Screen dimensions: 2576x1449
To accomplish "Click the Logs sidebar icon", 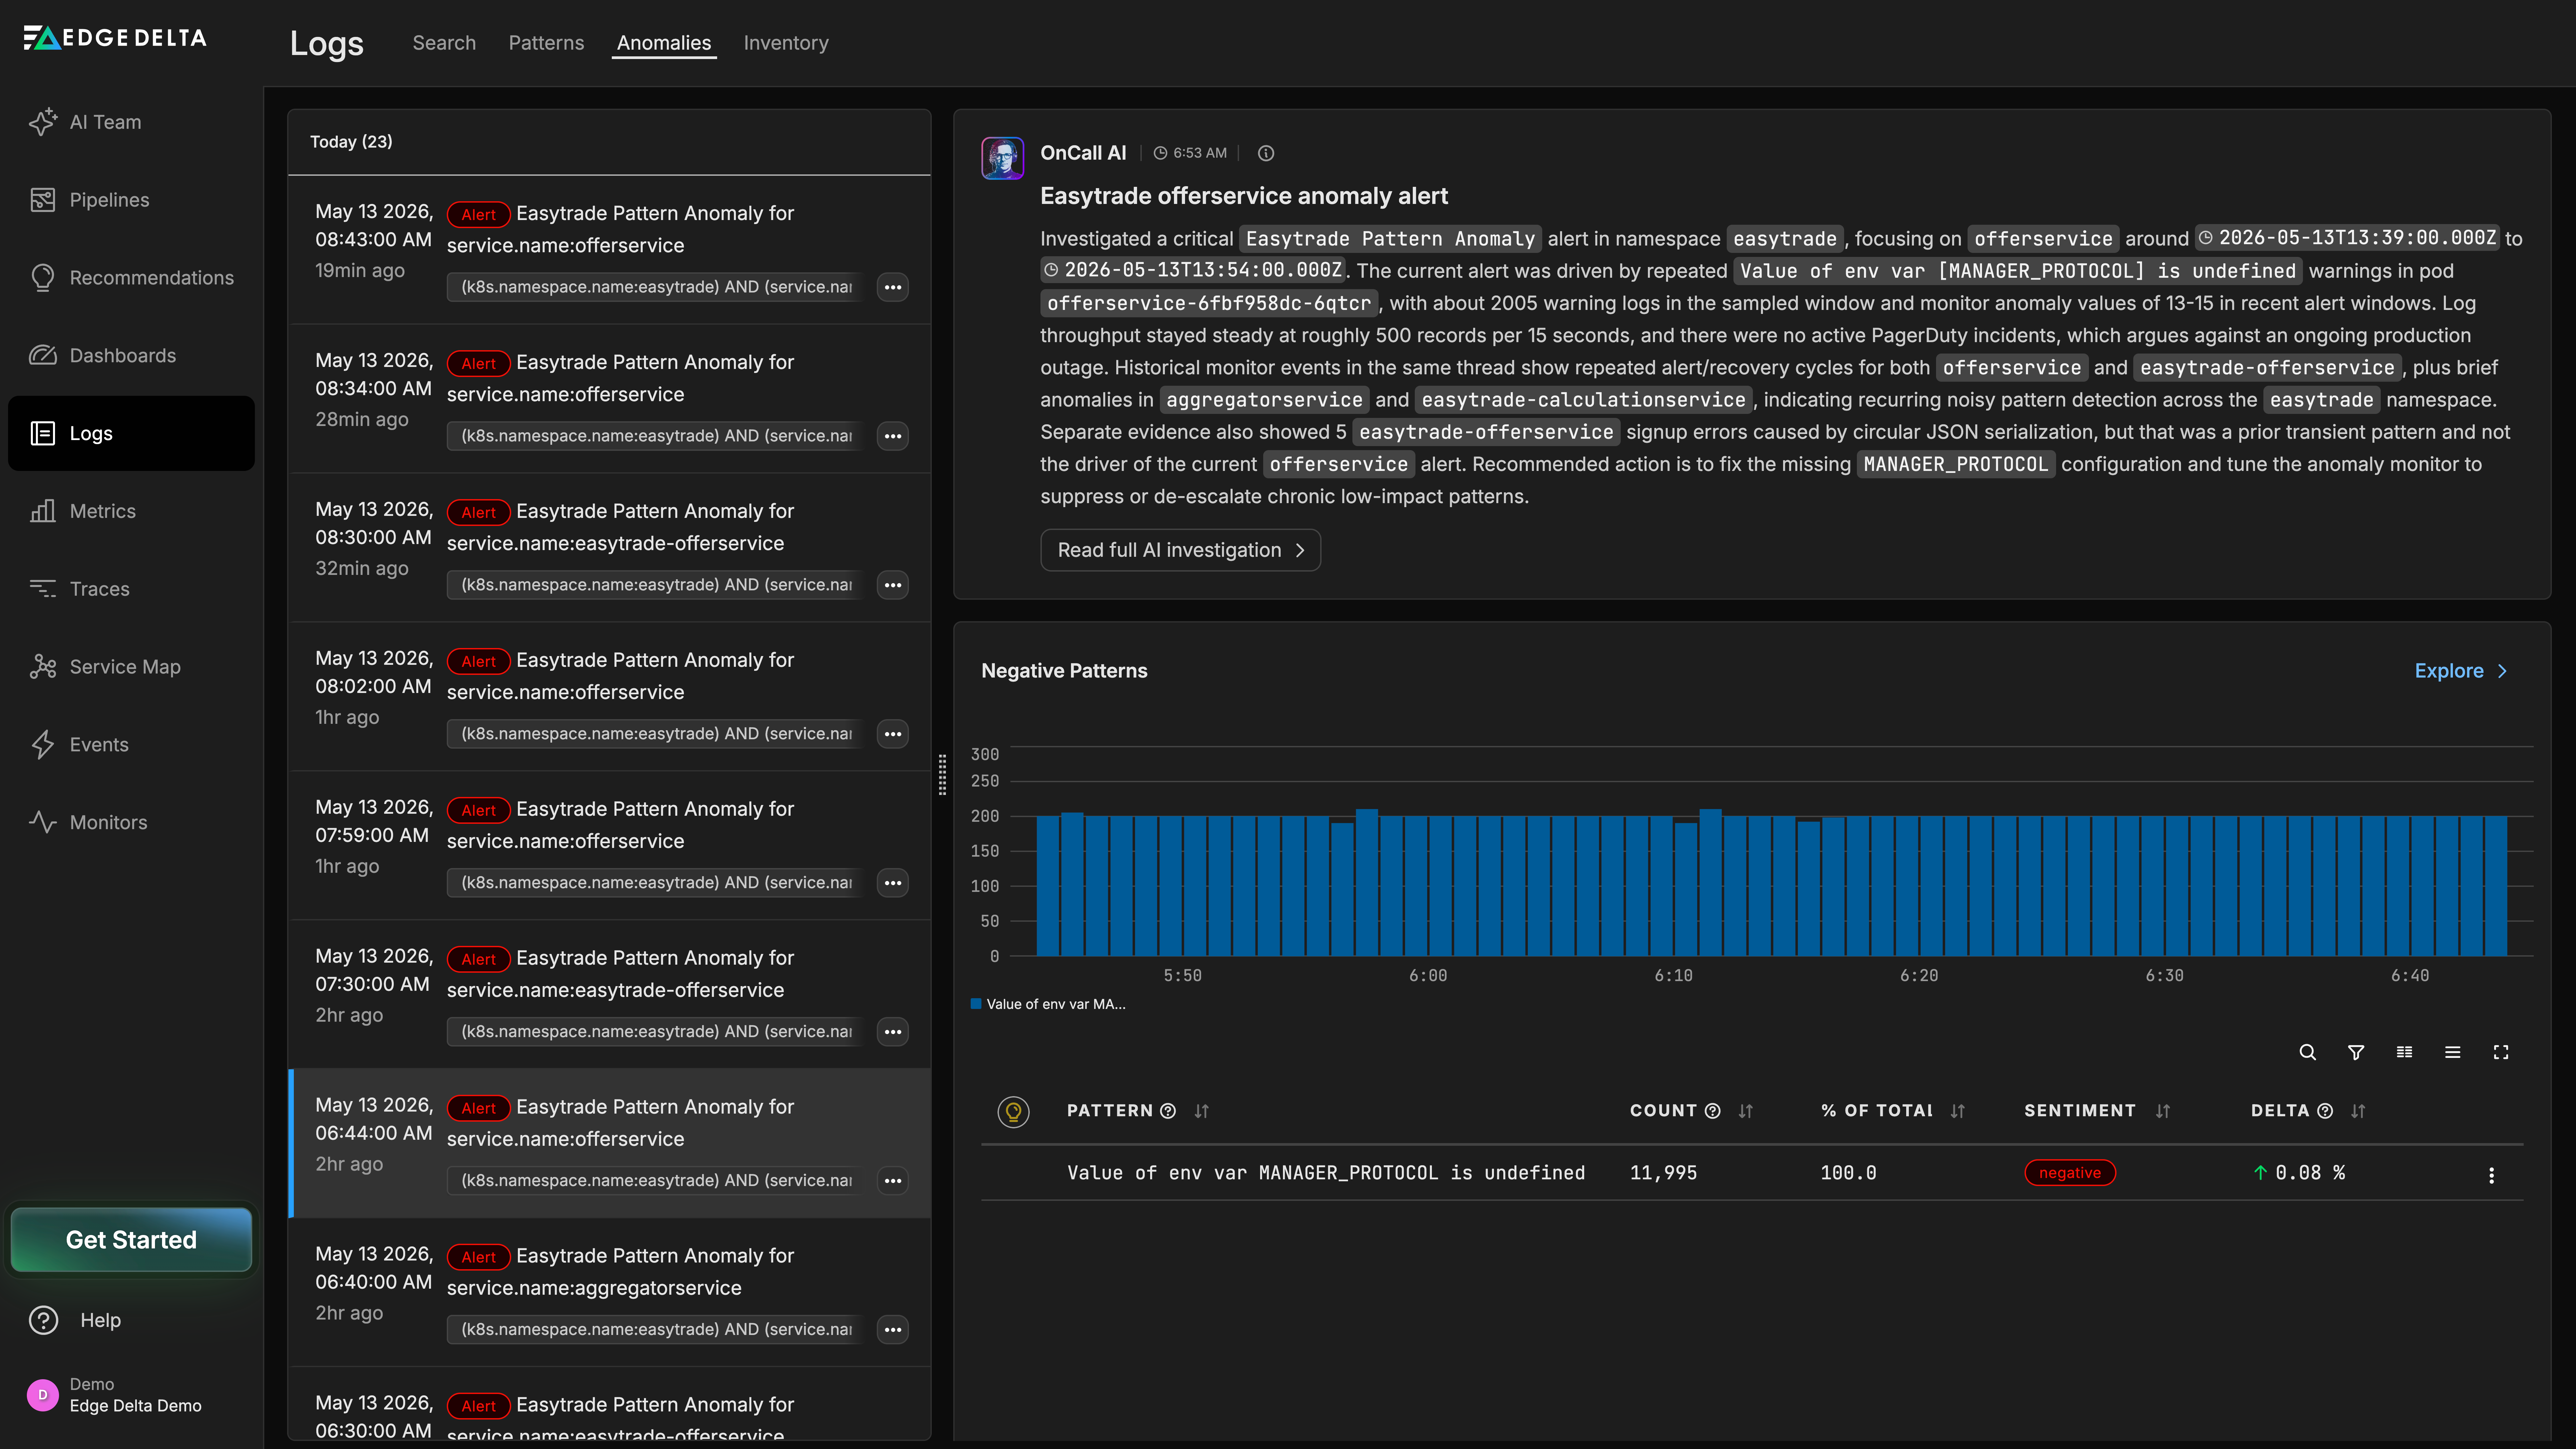I will (43, 433).
